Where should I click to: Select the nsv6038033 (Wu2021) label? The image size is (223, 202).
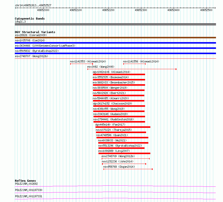[112, 140]
